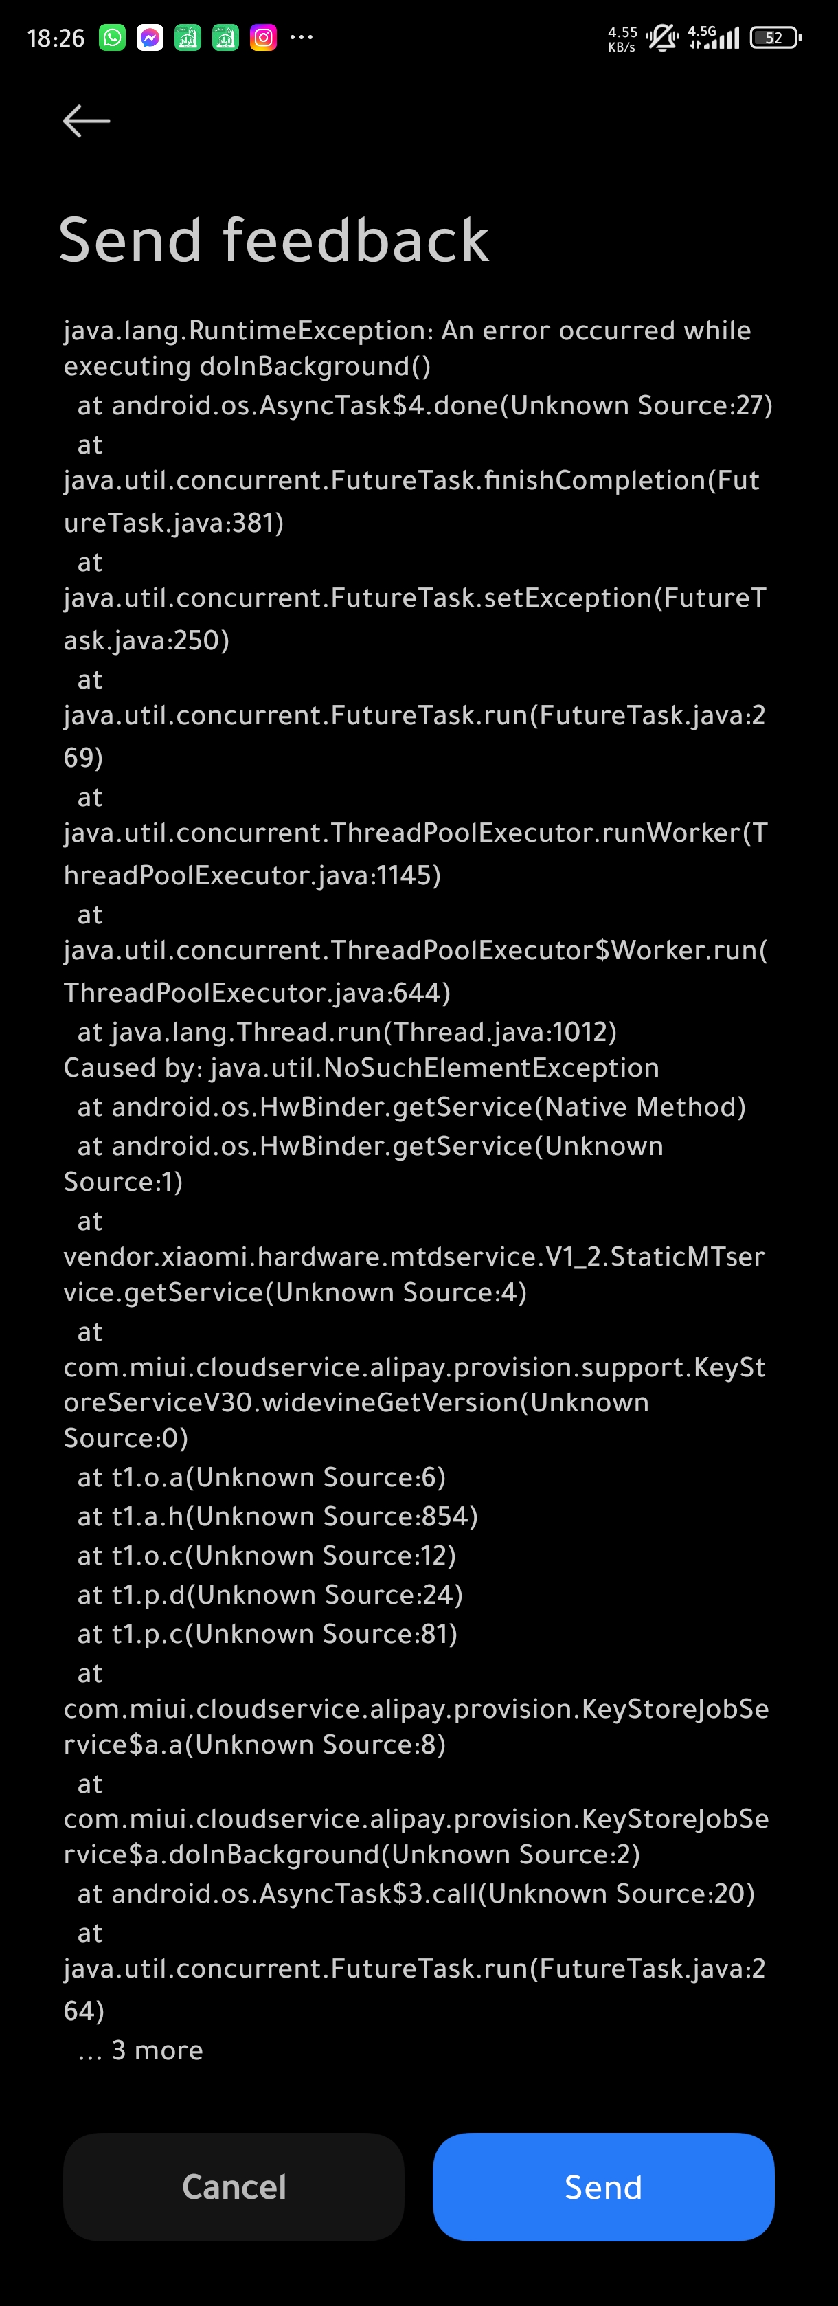Viewport: 838px width, 2306px height.
Task: Tap the java.lang.Thread.run(Thread.java:1012) line
Action: point(348,1032)
